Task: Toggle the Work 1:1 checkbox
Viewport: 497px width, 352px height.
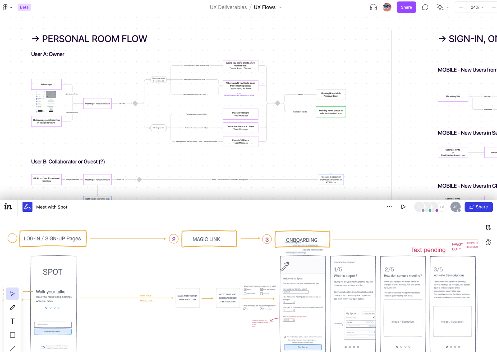Action: (245, 290)
